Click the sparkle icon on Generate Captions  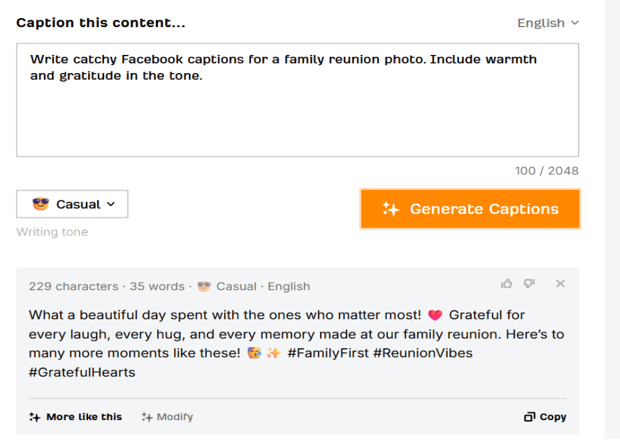pyautogui.click(x=390, y=209)
